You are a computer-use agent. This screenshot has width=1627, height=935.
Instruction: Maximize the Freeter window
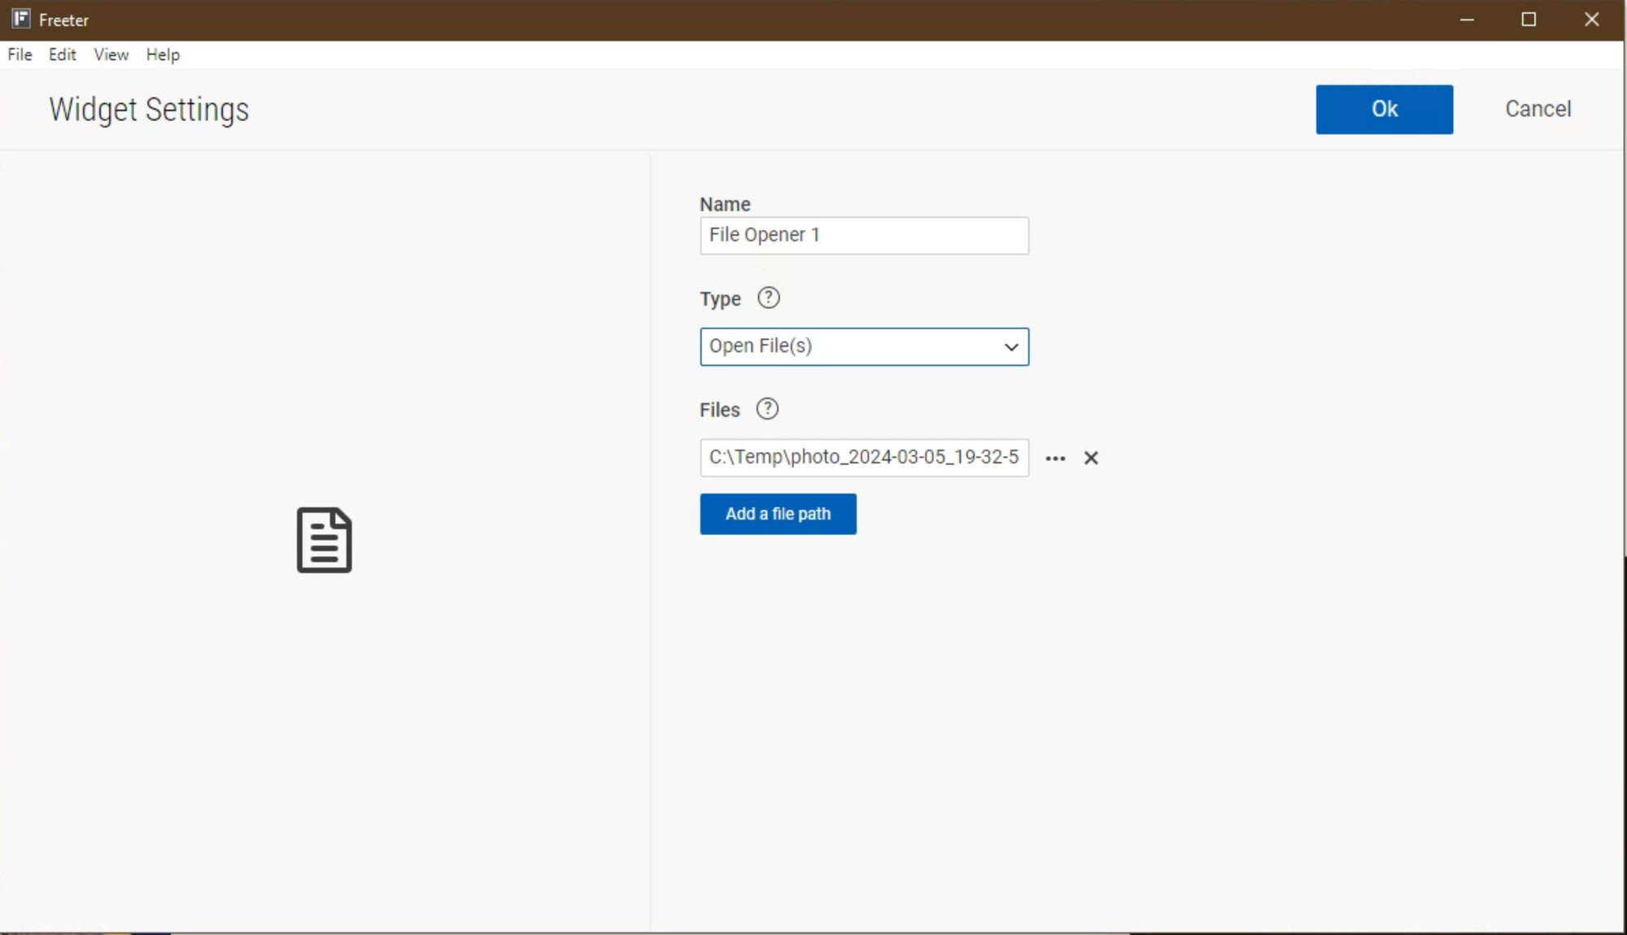pos(1529,20)
